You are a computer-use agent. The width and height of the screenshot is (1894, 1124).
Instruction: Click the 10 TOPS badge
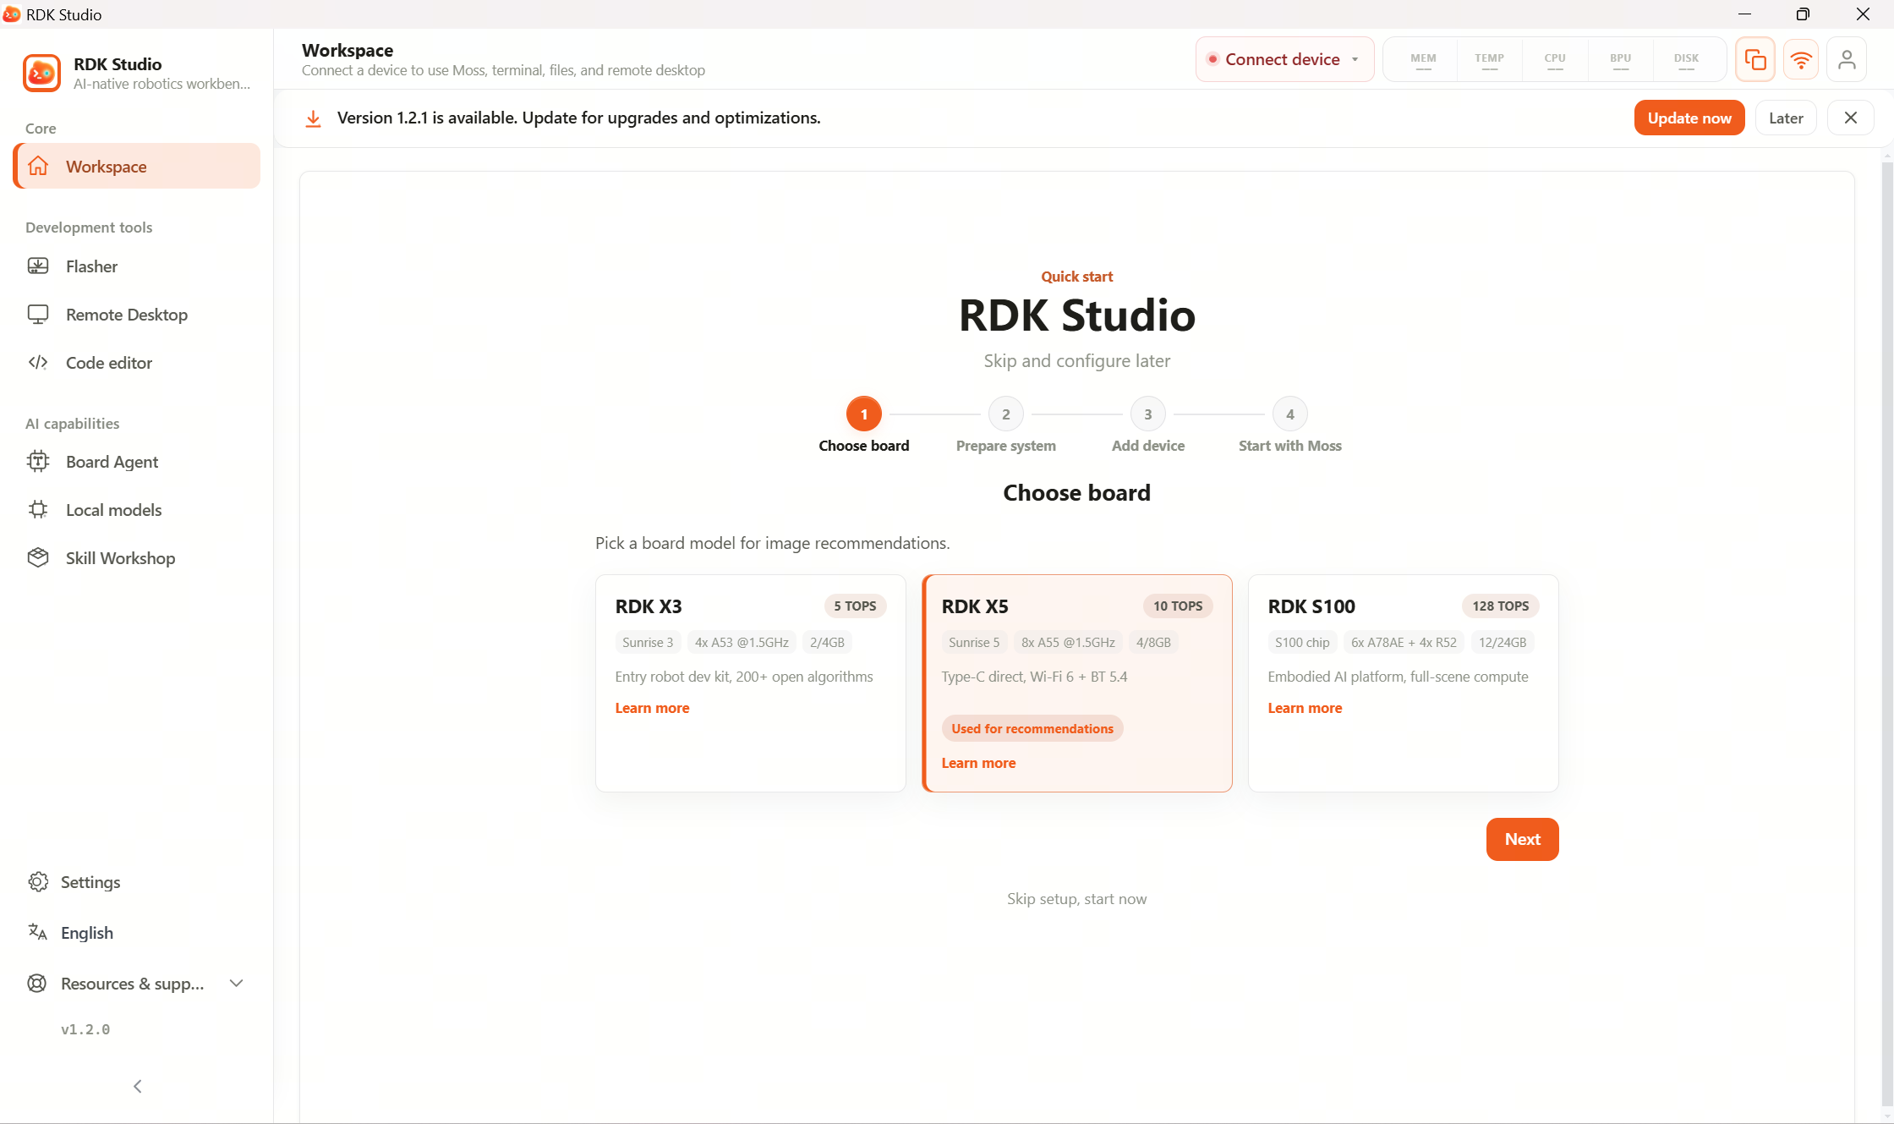click(x=1178, y=606)
